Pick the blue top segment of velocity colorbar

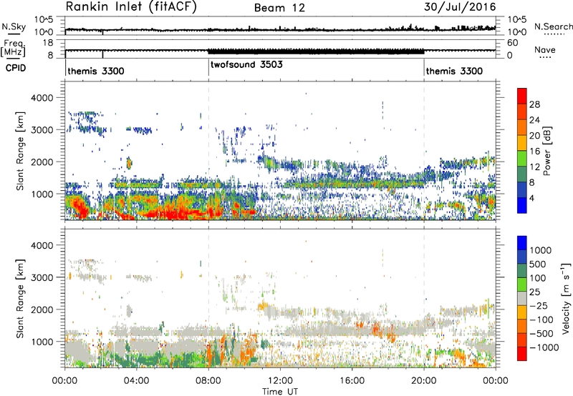click(522, 243)
